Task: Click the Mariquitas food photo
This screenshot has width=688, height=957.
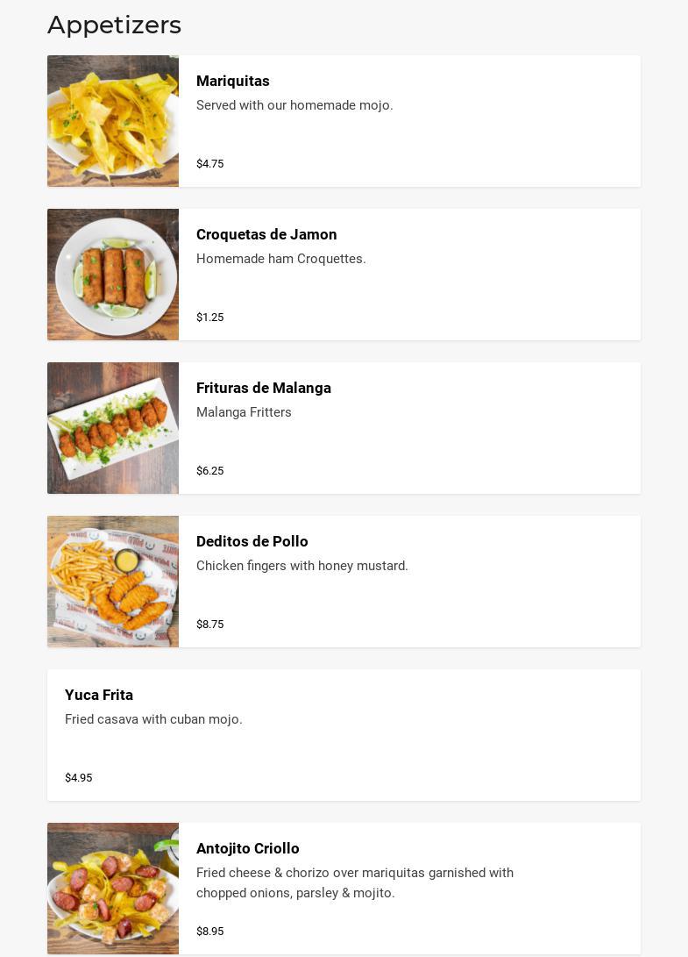Action: pos(113,121)
